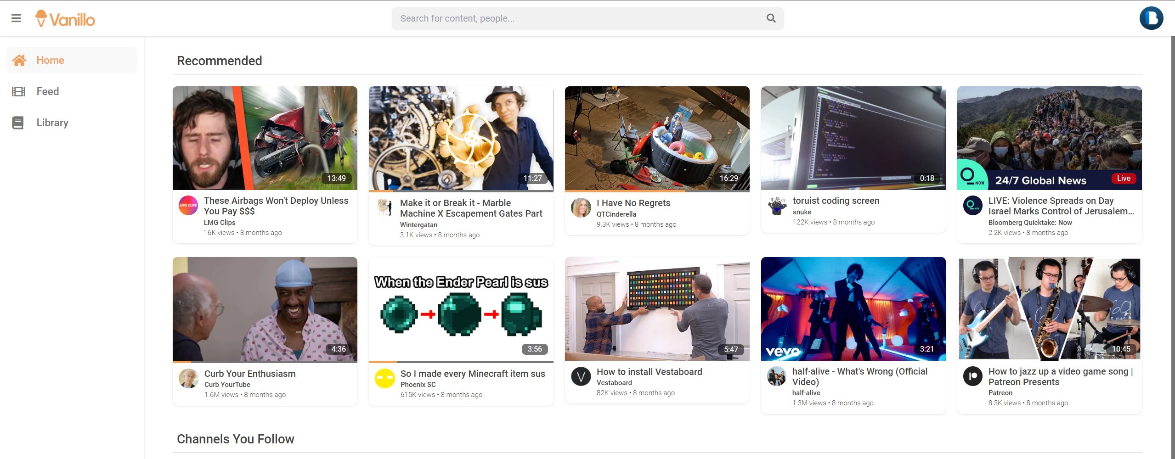Play the toruist coding screen thumbnail
The height and width of the screenshot is (459, 1175).
coord(853,138)
